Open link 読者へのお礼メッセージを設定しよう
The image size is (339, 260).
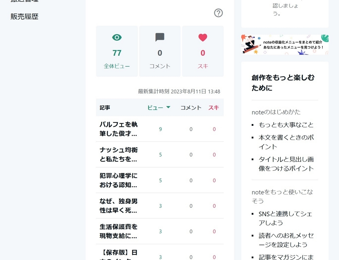[286, 240]
